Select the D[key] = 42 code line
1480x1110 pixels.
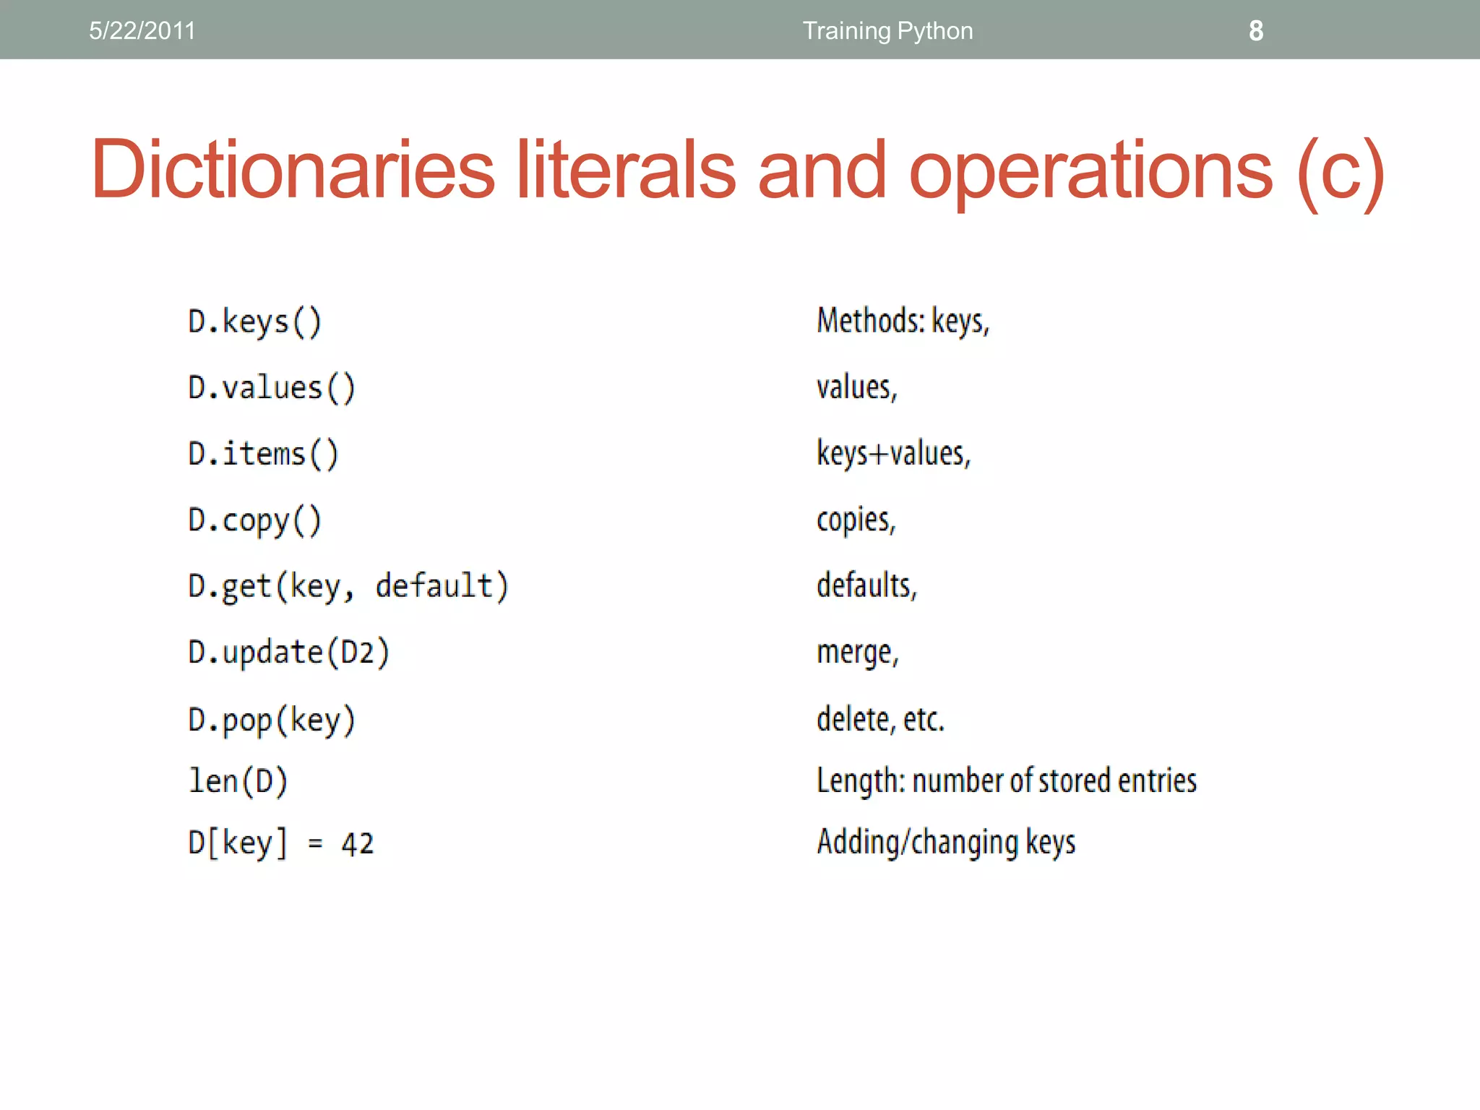click(280, 843)
